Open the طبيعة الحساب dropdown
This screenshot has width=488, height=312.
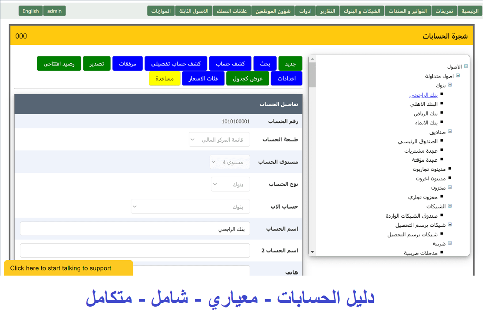219,140
